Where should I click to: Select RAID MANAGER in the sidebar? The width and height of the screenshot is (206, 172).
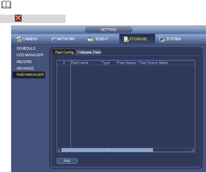(29, 75)
